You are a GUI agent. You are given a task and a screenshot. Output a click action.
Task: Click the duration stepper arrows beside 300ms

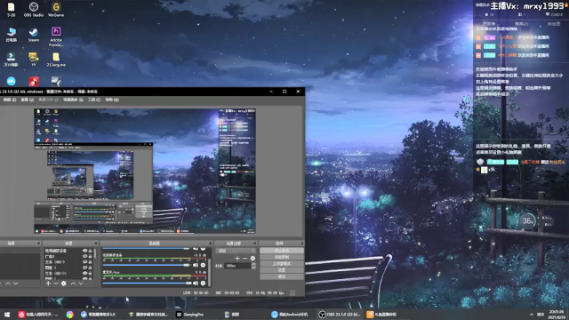point(253,266)
